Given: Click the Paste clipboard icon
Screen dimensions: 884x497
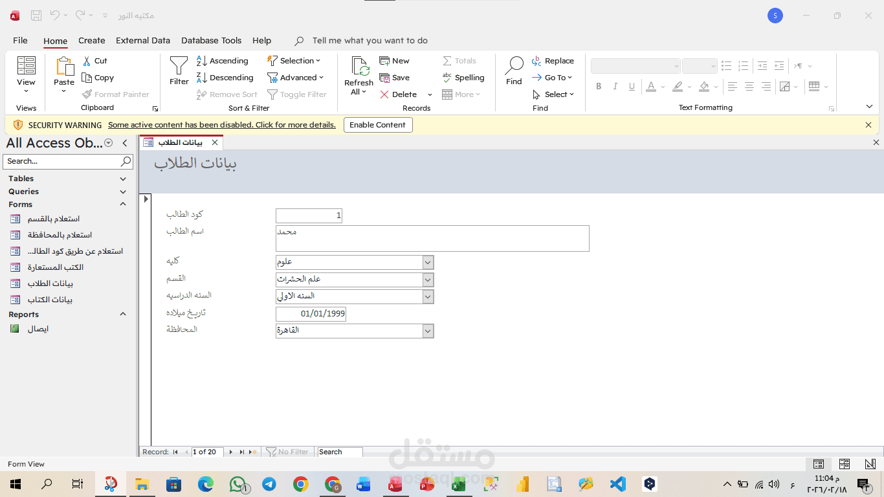Looking at the screenshot, I should (x=64, y=67).
